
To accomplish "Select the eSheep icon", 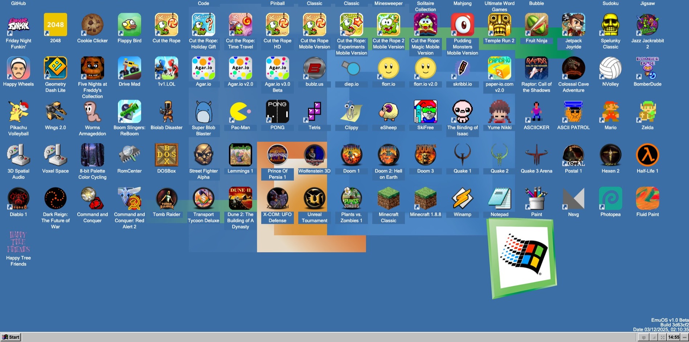I will pos(389,112).
